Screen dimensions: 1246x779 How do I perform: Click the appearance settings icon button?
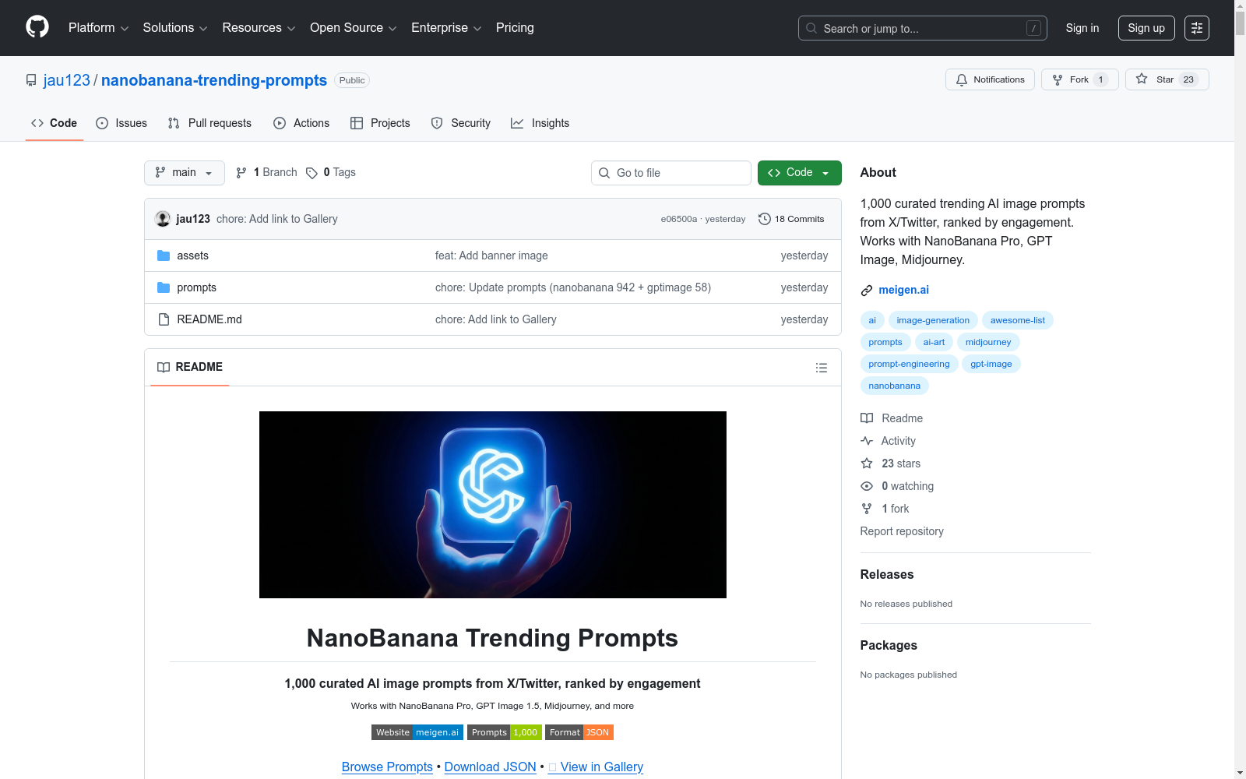[1197, 28]
